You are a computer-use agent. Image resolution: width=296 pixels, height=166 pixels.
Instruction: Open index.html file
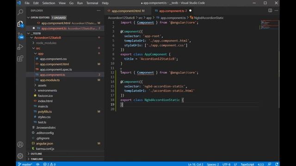(x=45, y=101)
